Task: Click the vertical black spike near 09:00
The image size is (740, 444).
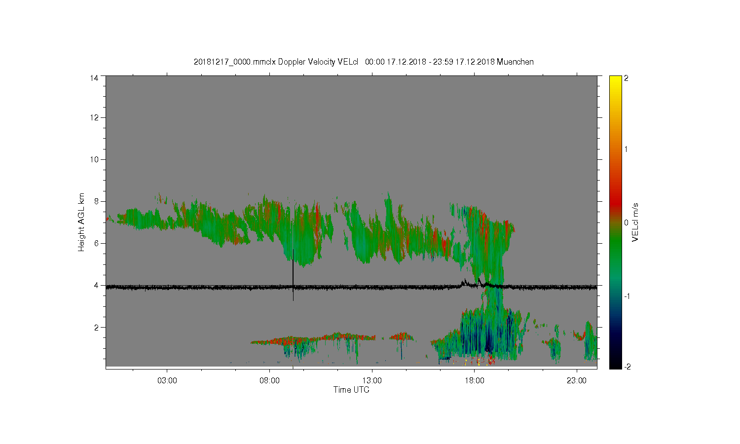Action: tap(293, 275)
